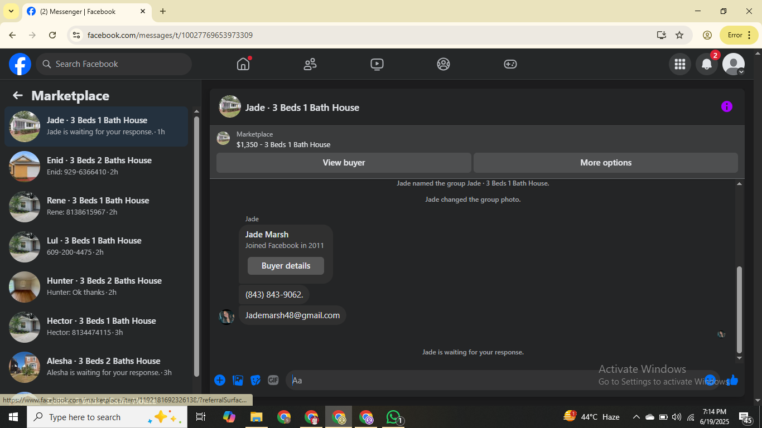Screen dimensions: 762x428
Task: Open the Hector · 3 Beds 1 Bath House chat
Action: [x=97, y=327]
